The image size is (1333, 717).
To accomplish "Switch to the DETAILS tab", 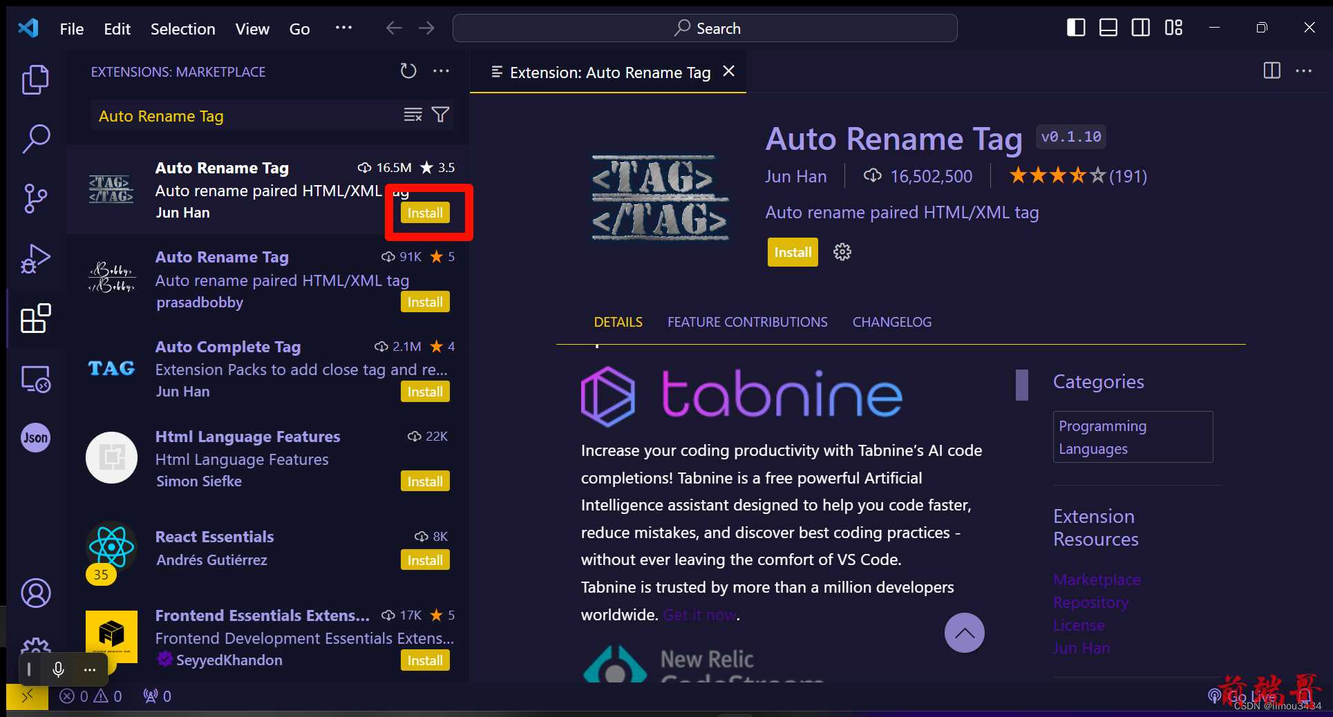I will pos(618,322).
